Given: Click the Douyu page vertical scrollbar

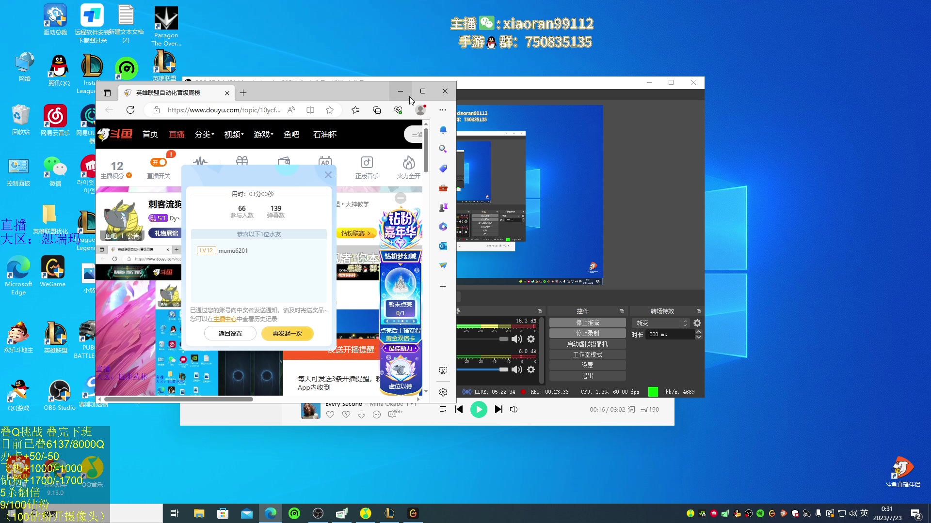Looking at the screenshot, I should click(426, 150).
